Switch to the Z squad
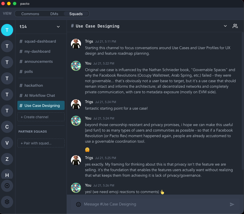The image size is (244, 214). click(7, 159)
